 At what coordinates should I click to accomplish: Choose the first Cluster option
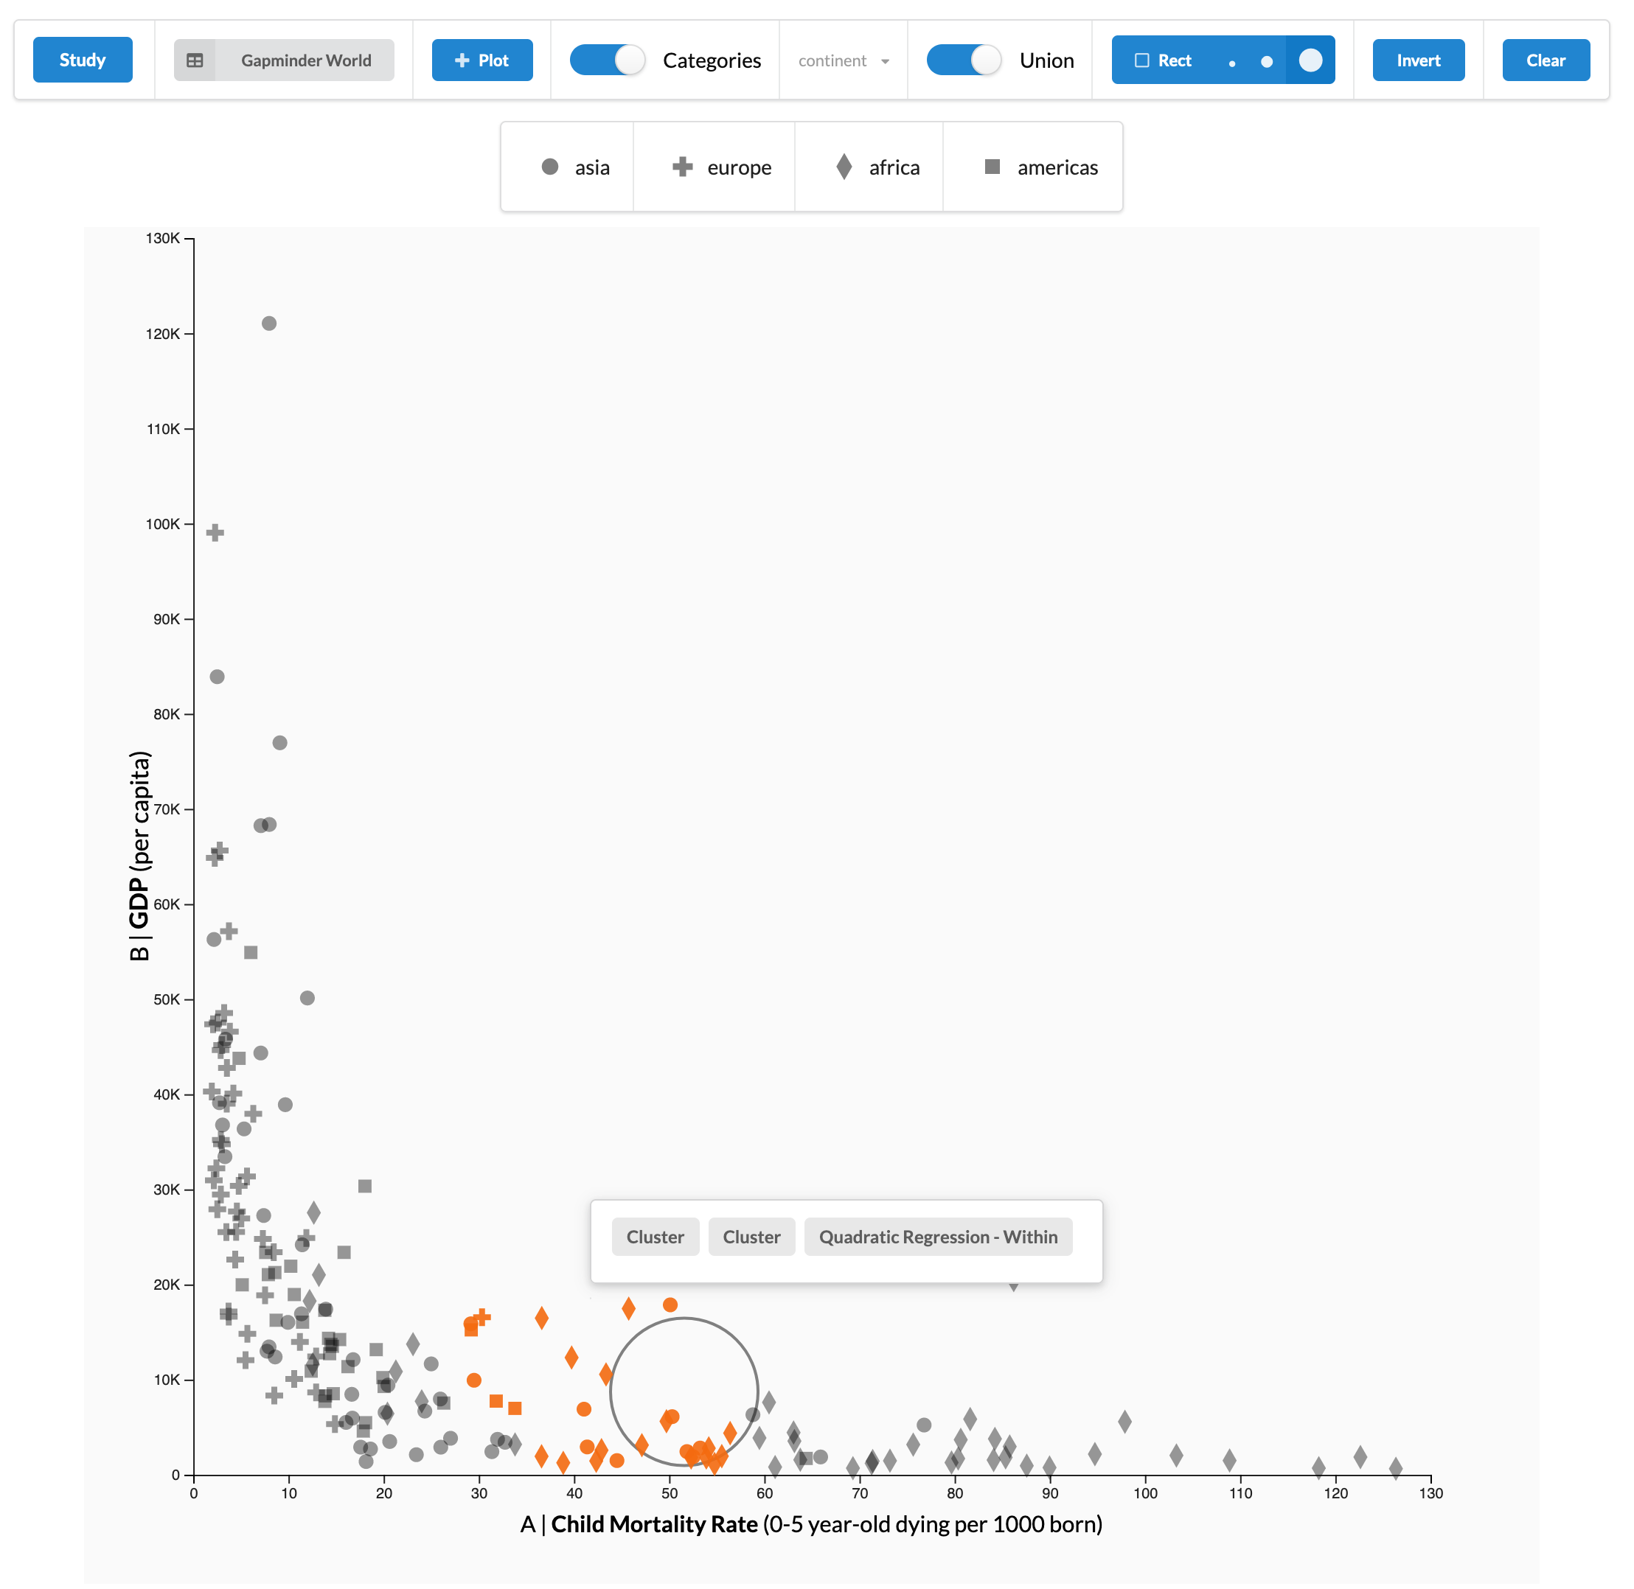[656, 1237]
